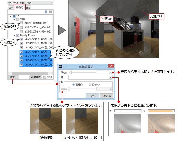This screenshot has width=178, height=142.
Task: Click the 1F floor icon in the tree
Action: pos(14,16)
